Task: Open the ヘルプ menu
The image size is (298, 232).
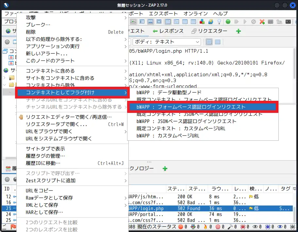Action: (x=220, y=14)
